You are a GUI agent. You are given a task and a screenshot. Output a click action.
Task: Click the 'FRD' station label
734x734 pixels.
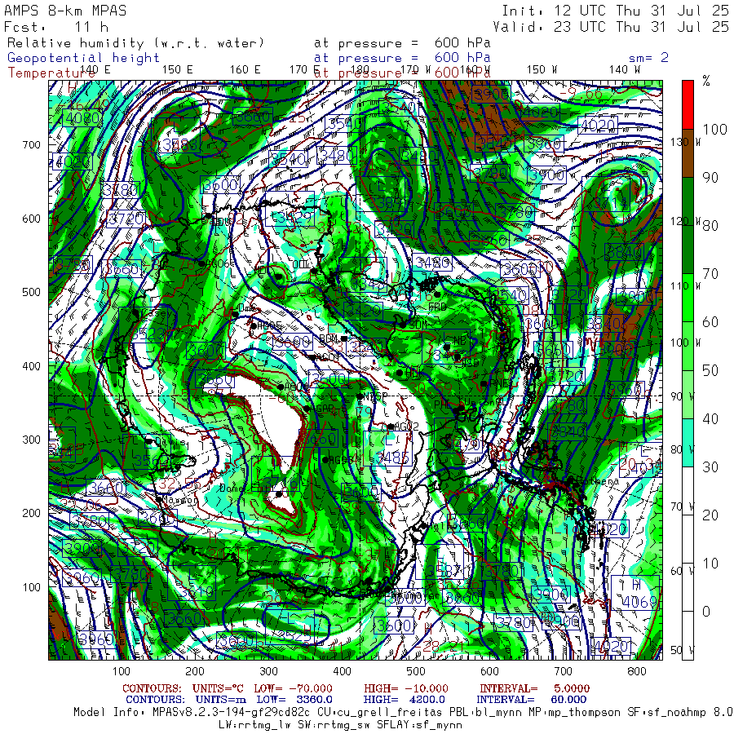pyautogui.click(x=438, y=307)
